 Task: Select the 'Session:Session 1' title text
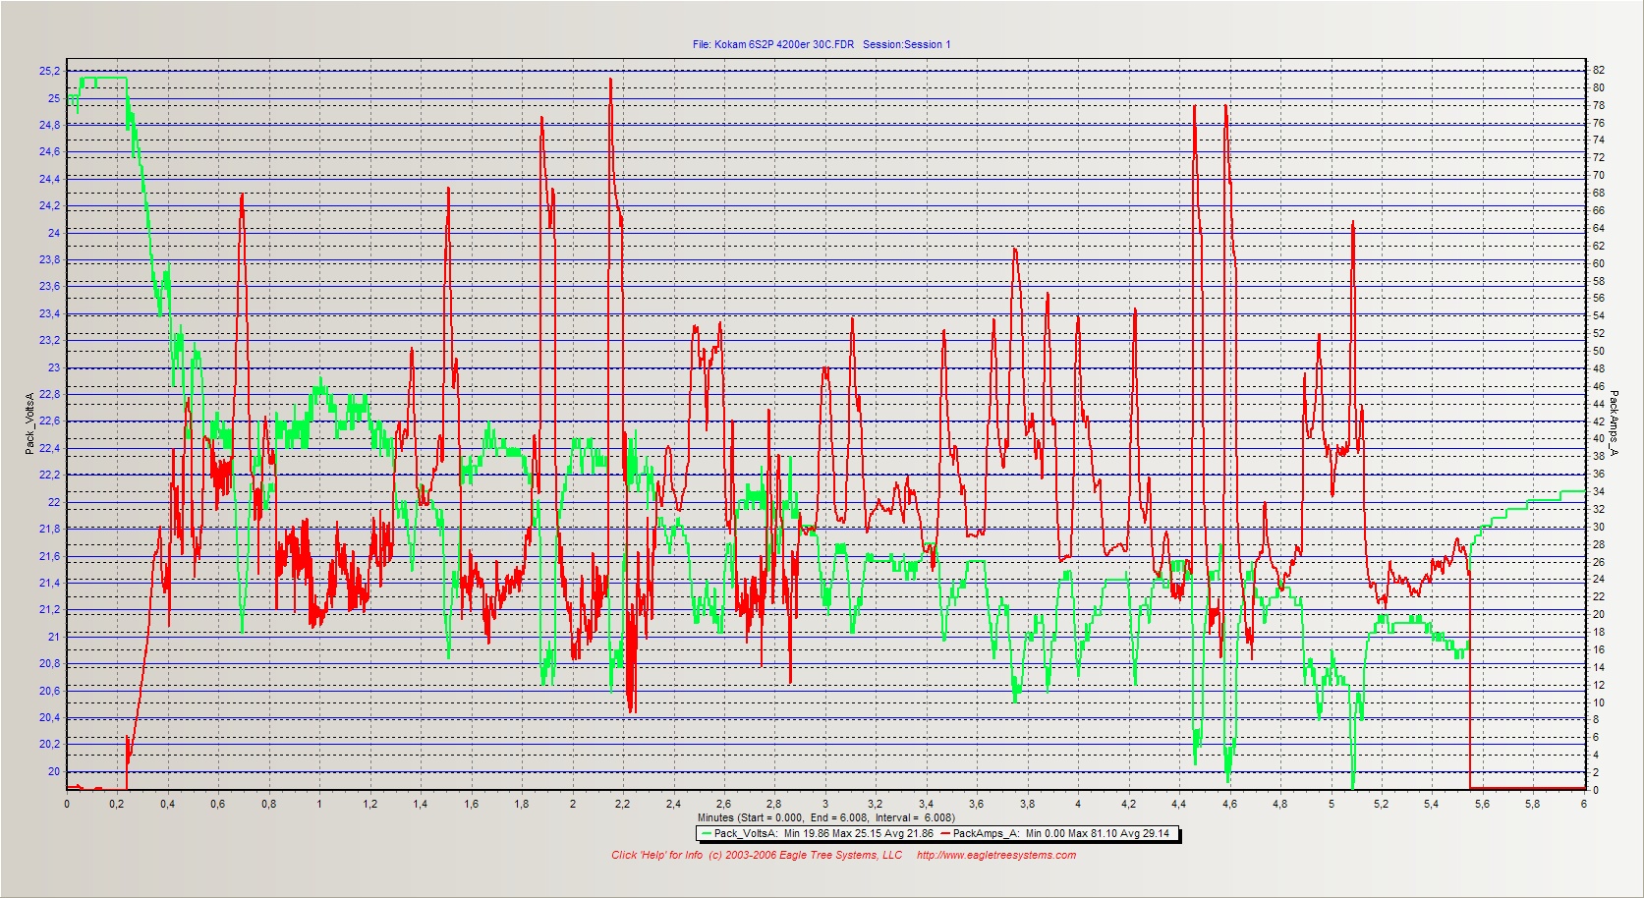pyautogui.click(x=906, y=44)
